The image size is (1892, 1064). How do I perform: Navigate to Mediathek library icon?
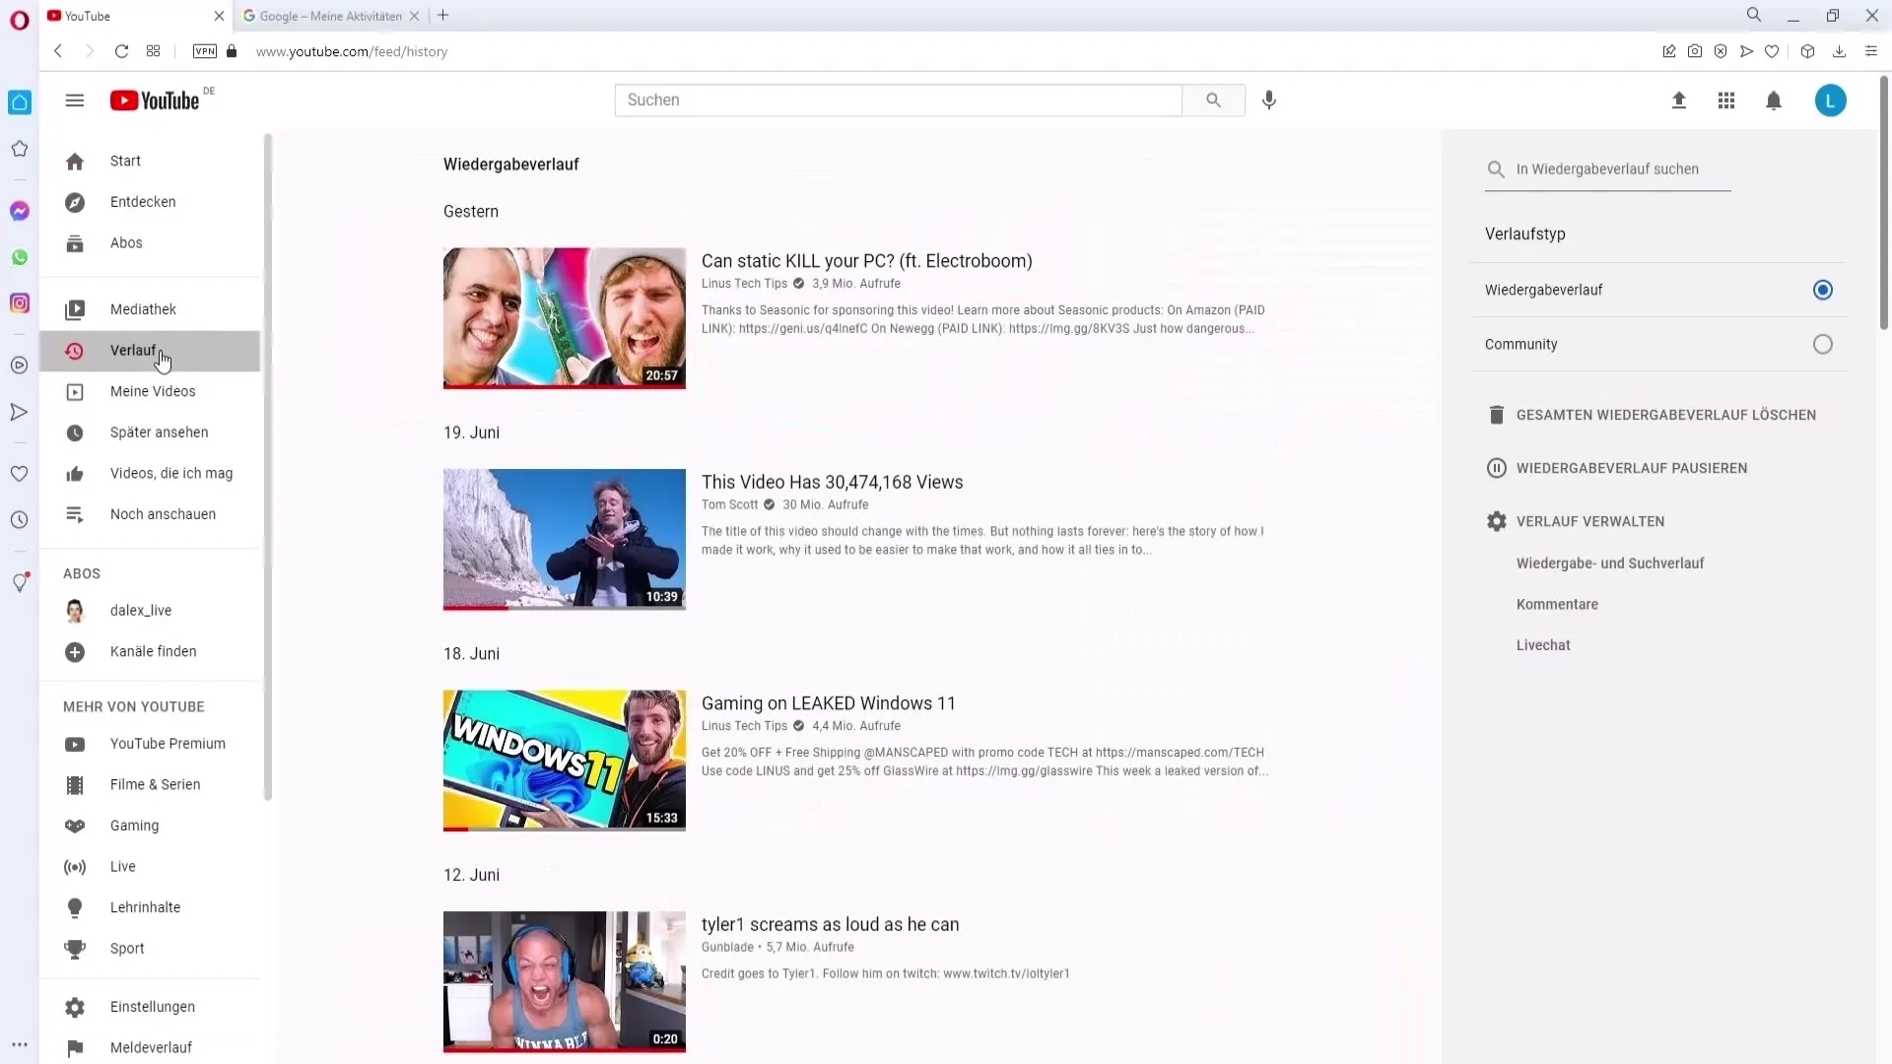(x=75, y=309)
